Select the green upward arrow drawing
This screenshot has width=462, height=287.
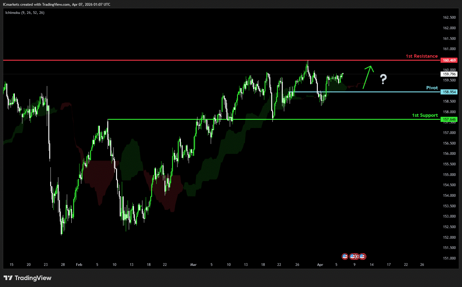[368, 77]
